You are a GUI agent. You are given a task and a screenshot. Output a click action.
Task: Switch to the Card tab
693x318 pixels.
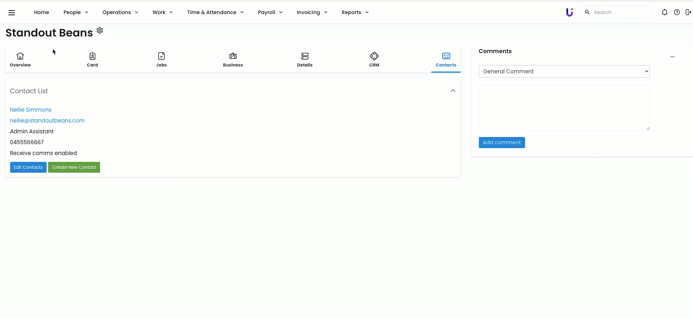pos(92,60)
